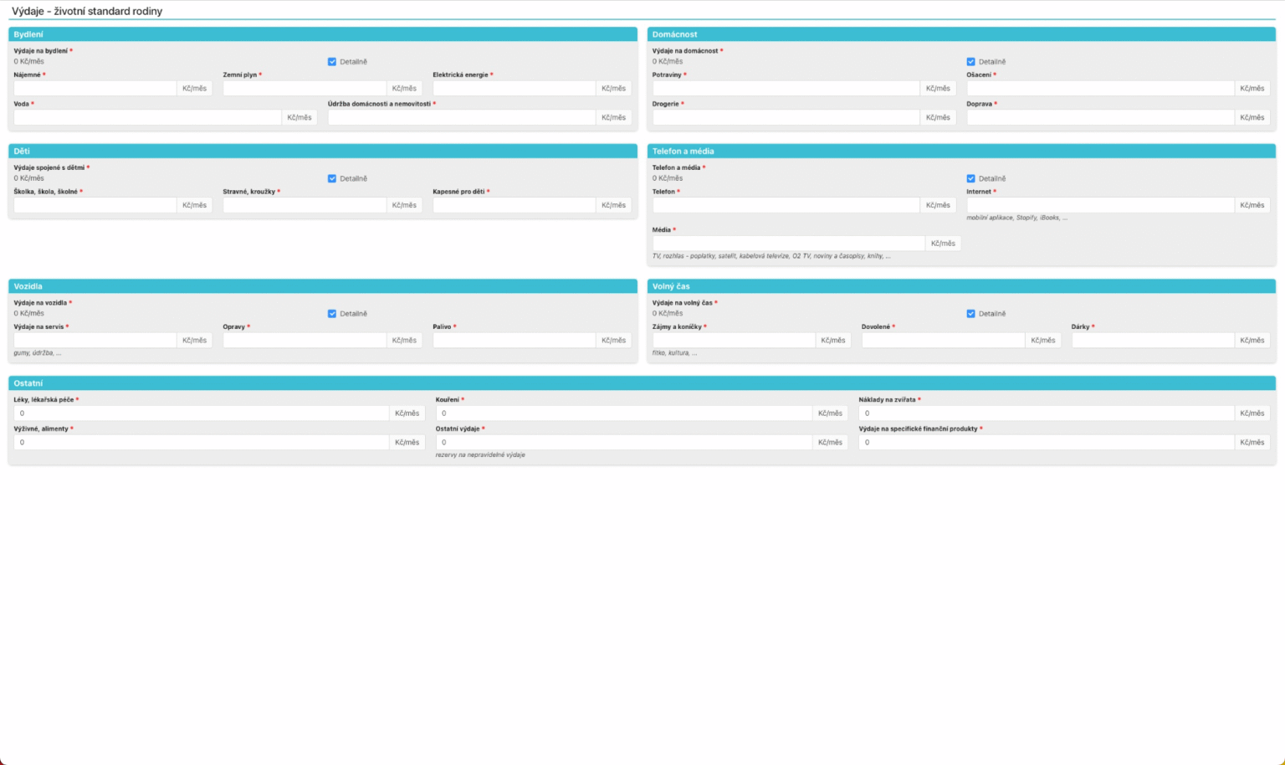Viewport: 1285px width, 765px height.
Task: Click the Potraviny amount field
Action: click(786, 89)
